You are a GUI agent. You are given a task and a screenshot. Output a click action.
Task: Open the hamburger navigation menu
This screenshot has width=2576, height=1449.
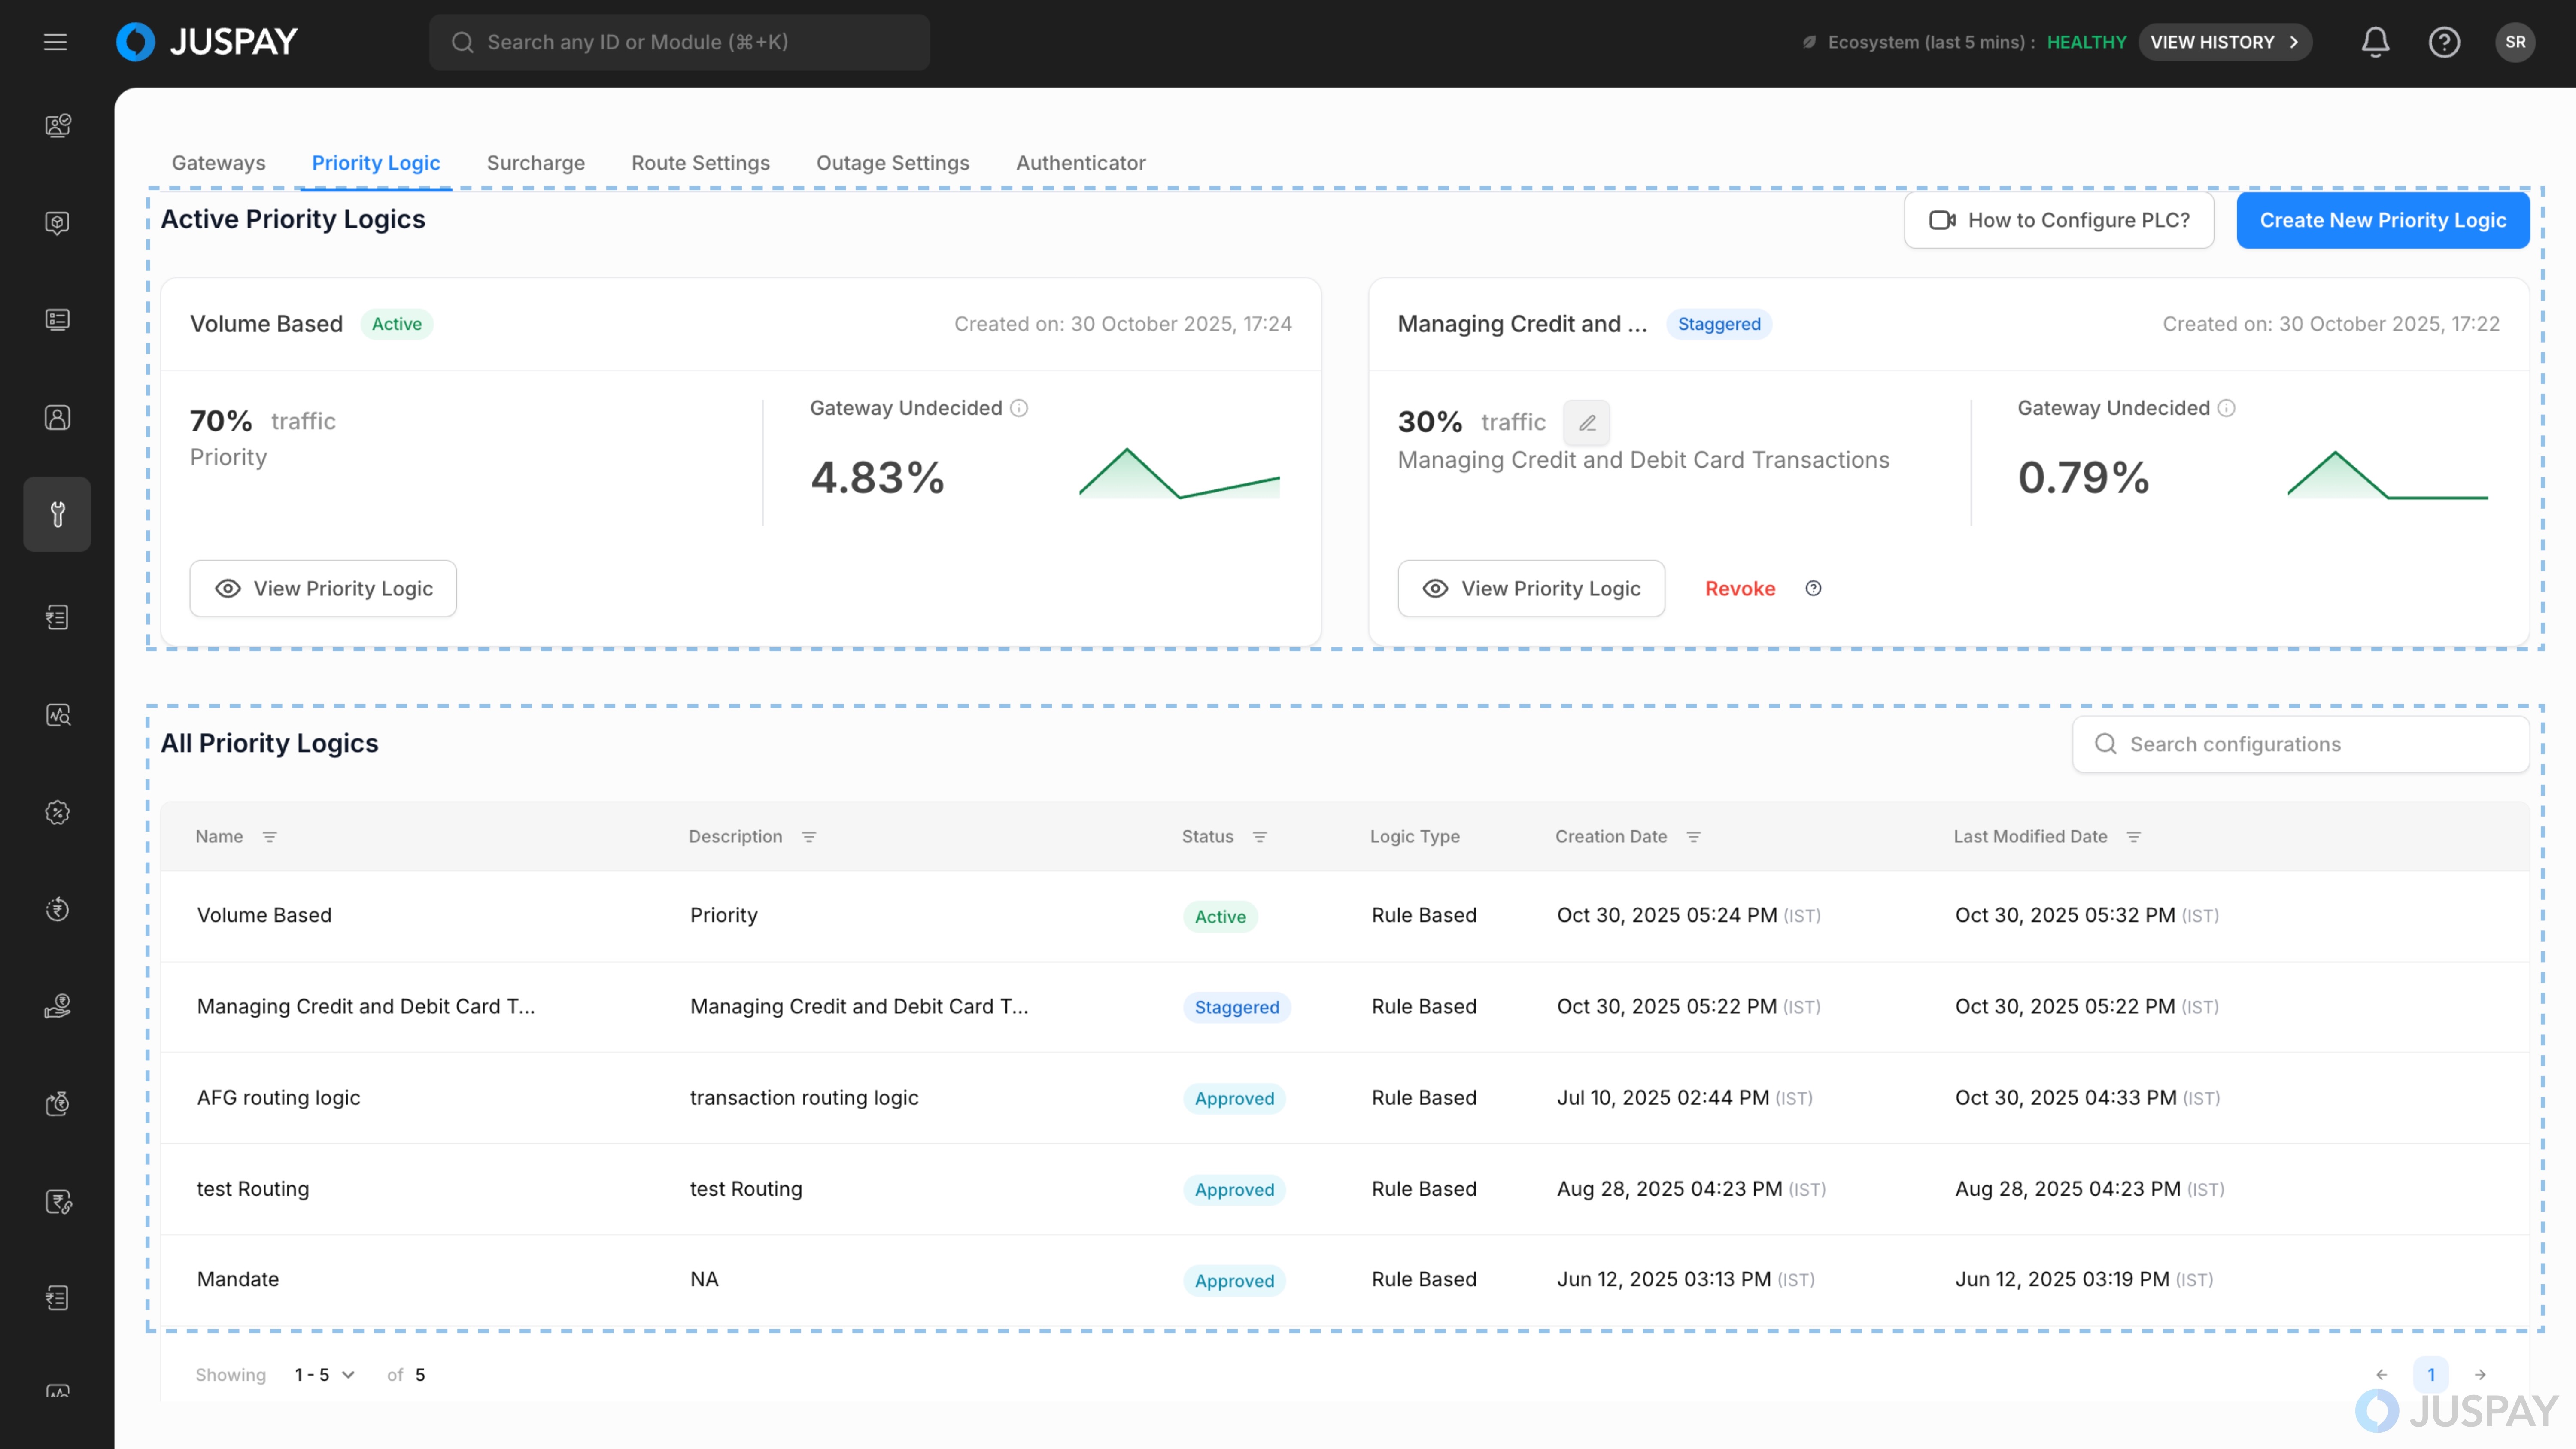[x=55, y=42]
